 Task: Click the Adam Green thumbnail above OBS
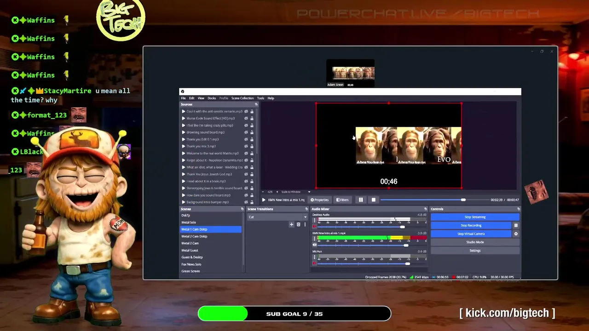(x=351, y=74)
